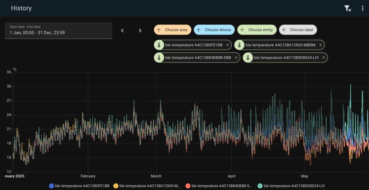Remove the A4C13884EB8B-SBB entity chip

click(236, 58)
